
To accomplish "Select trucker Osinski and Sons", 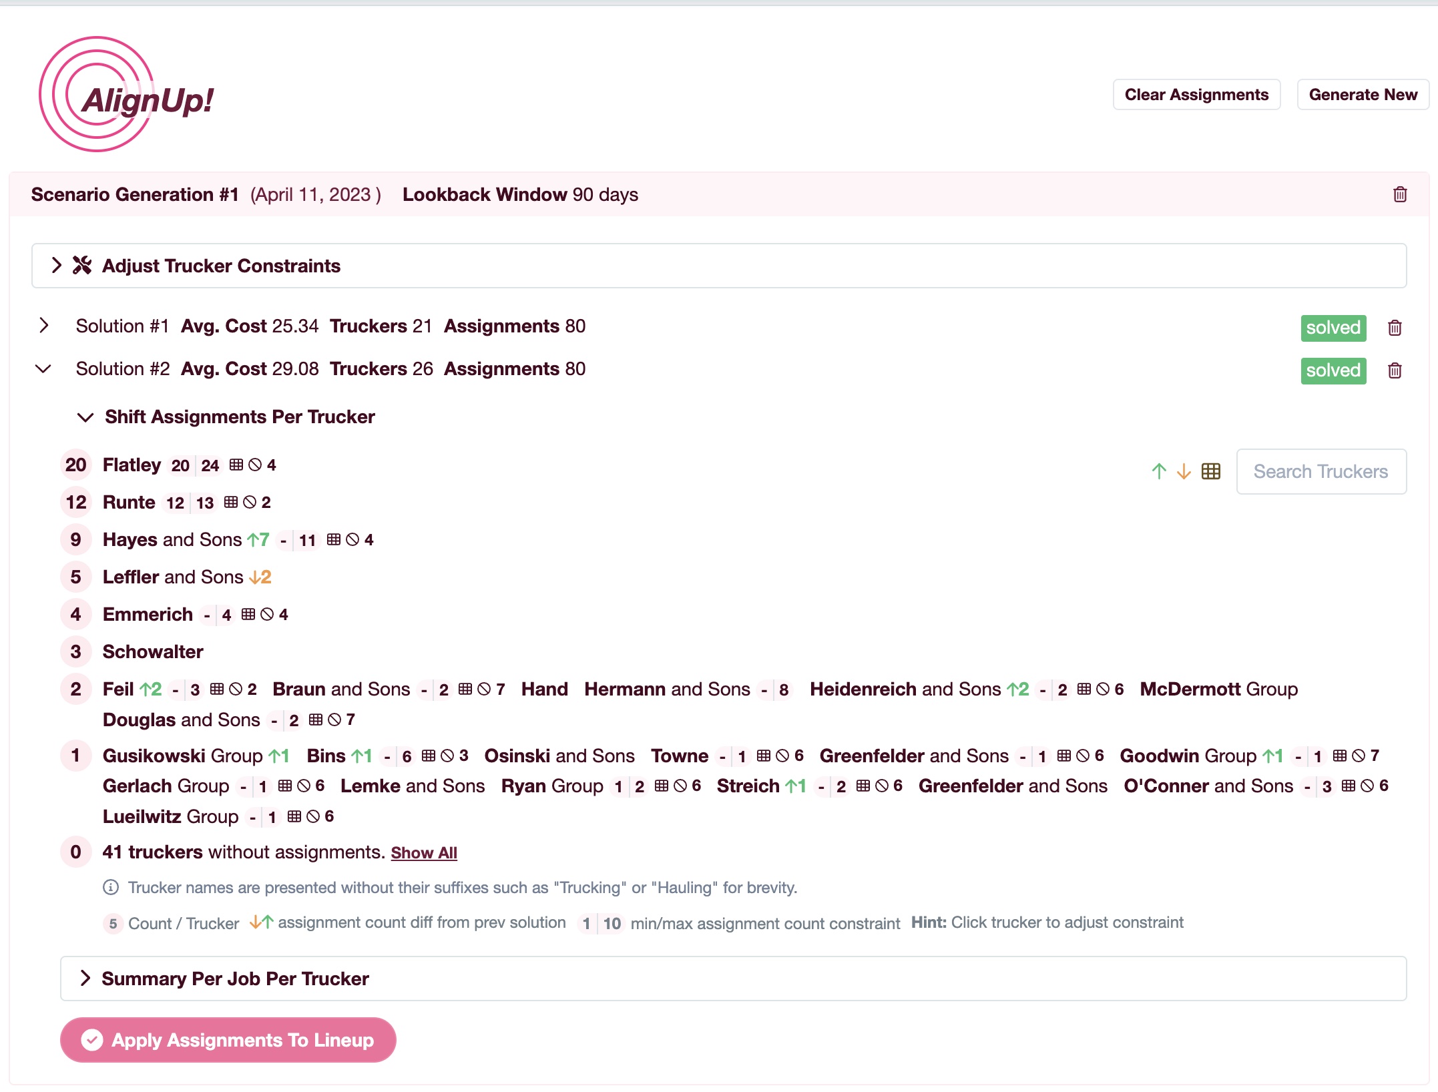I will click(x=559, y=756).
